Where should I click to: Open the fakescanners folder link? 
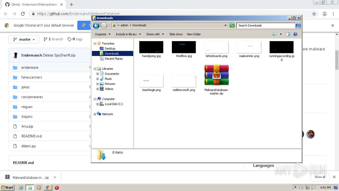coord(32,77)
